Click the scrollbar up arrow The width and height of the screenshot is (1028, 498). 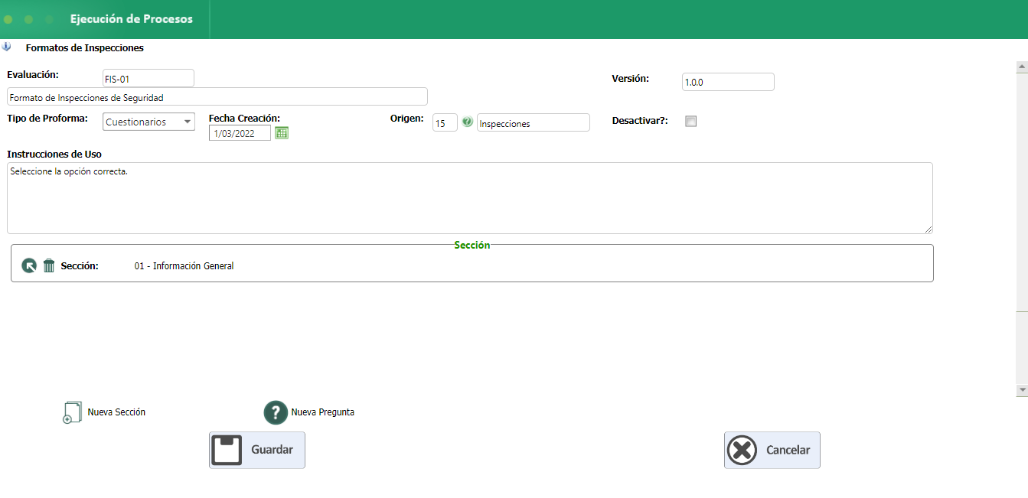[x=1022, y=67]
